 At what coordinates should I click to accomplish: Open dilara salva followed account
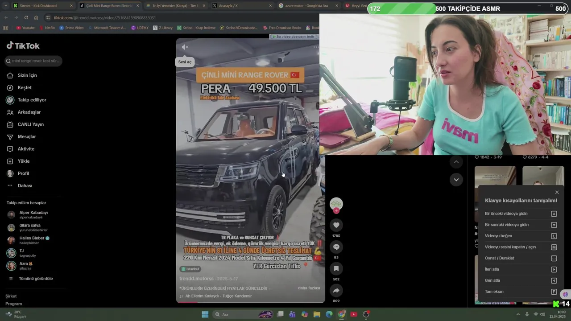pyautogui.click(x=29, y=227)
